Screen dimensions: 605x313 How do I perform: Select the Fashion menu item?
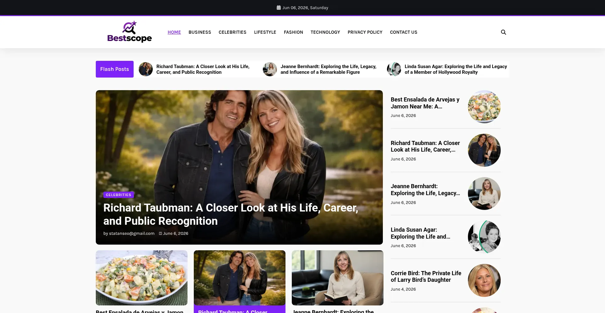tap(293, 32)
